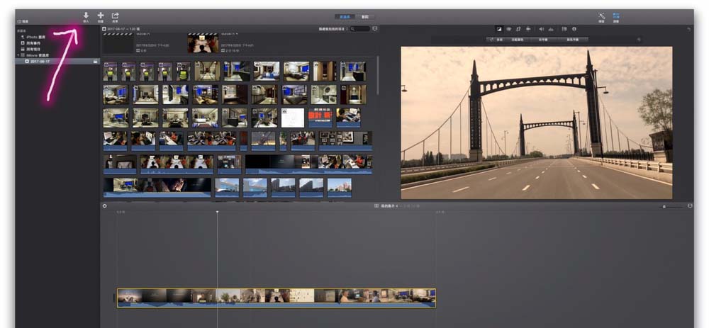Select the color balance adjustment icon
This screenshot has height=328, width=709.
point(499,29)
